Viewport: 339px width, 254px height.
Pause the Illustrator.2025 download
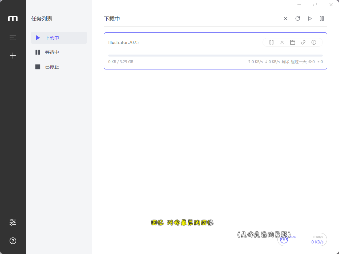pyautogui.click(x=271, y=42)
